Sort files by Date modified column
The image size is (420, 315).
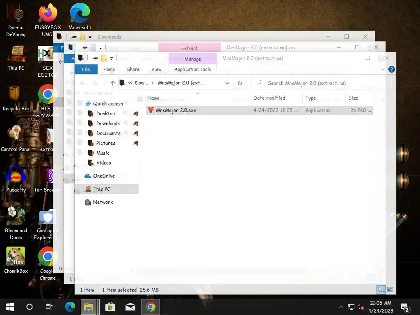276,98
